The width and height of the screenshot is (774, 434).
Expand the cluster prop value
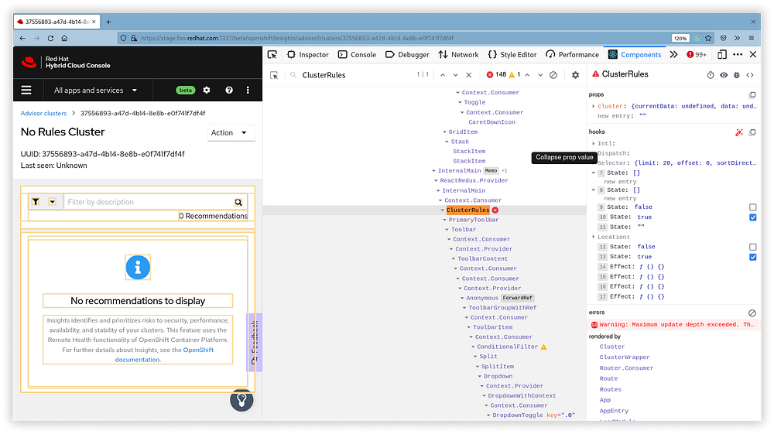pyautogui.click(x=594, y=106)
